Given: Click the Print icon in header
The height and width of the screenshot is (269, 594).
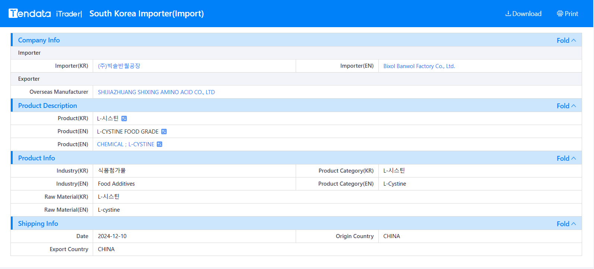Looking at the screenshot, I should (560, 14).
